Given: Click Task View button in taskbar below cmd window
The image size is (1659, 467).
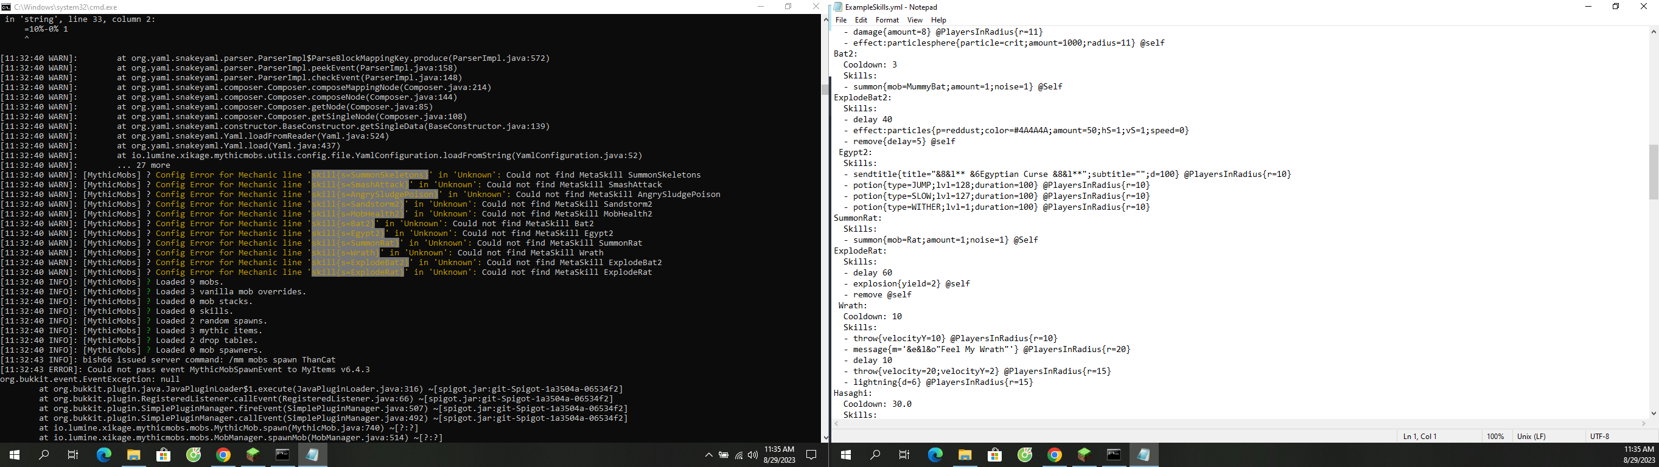Looking at the screenshot, I should point(74,455).
